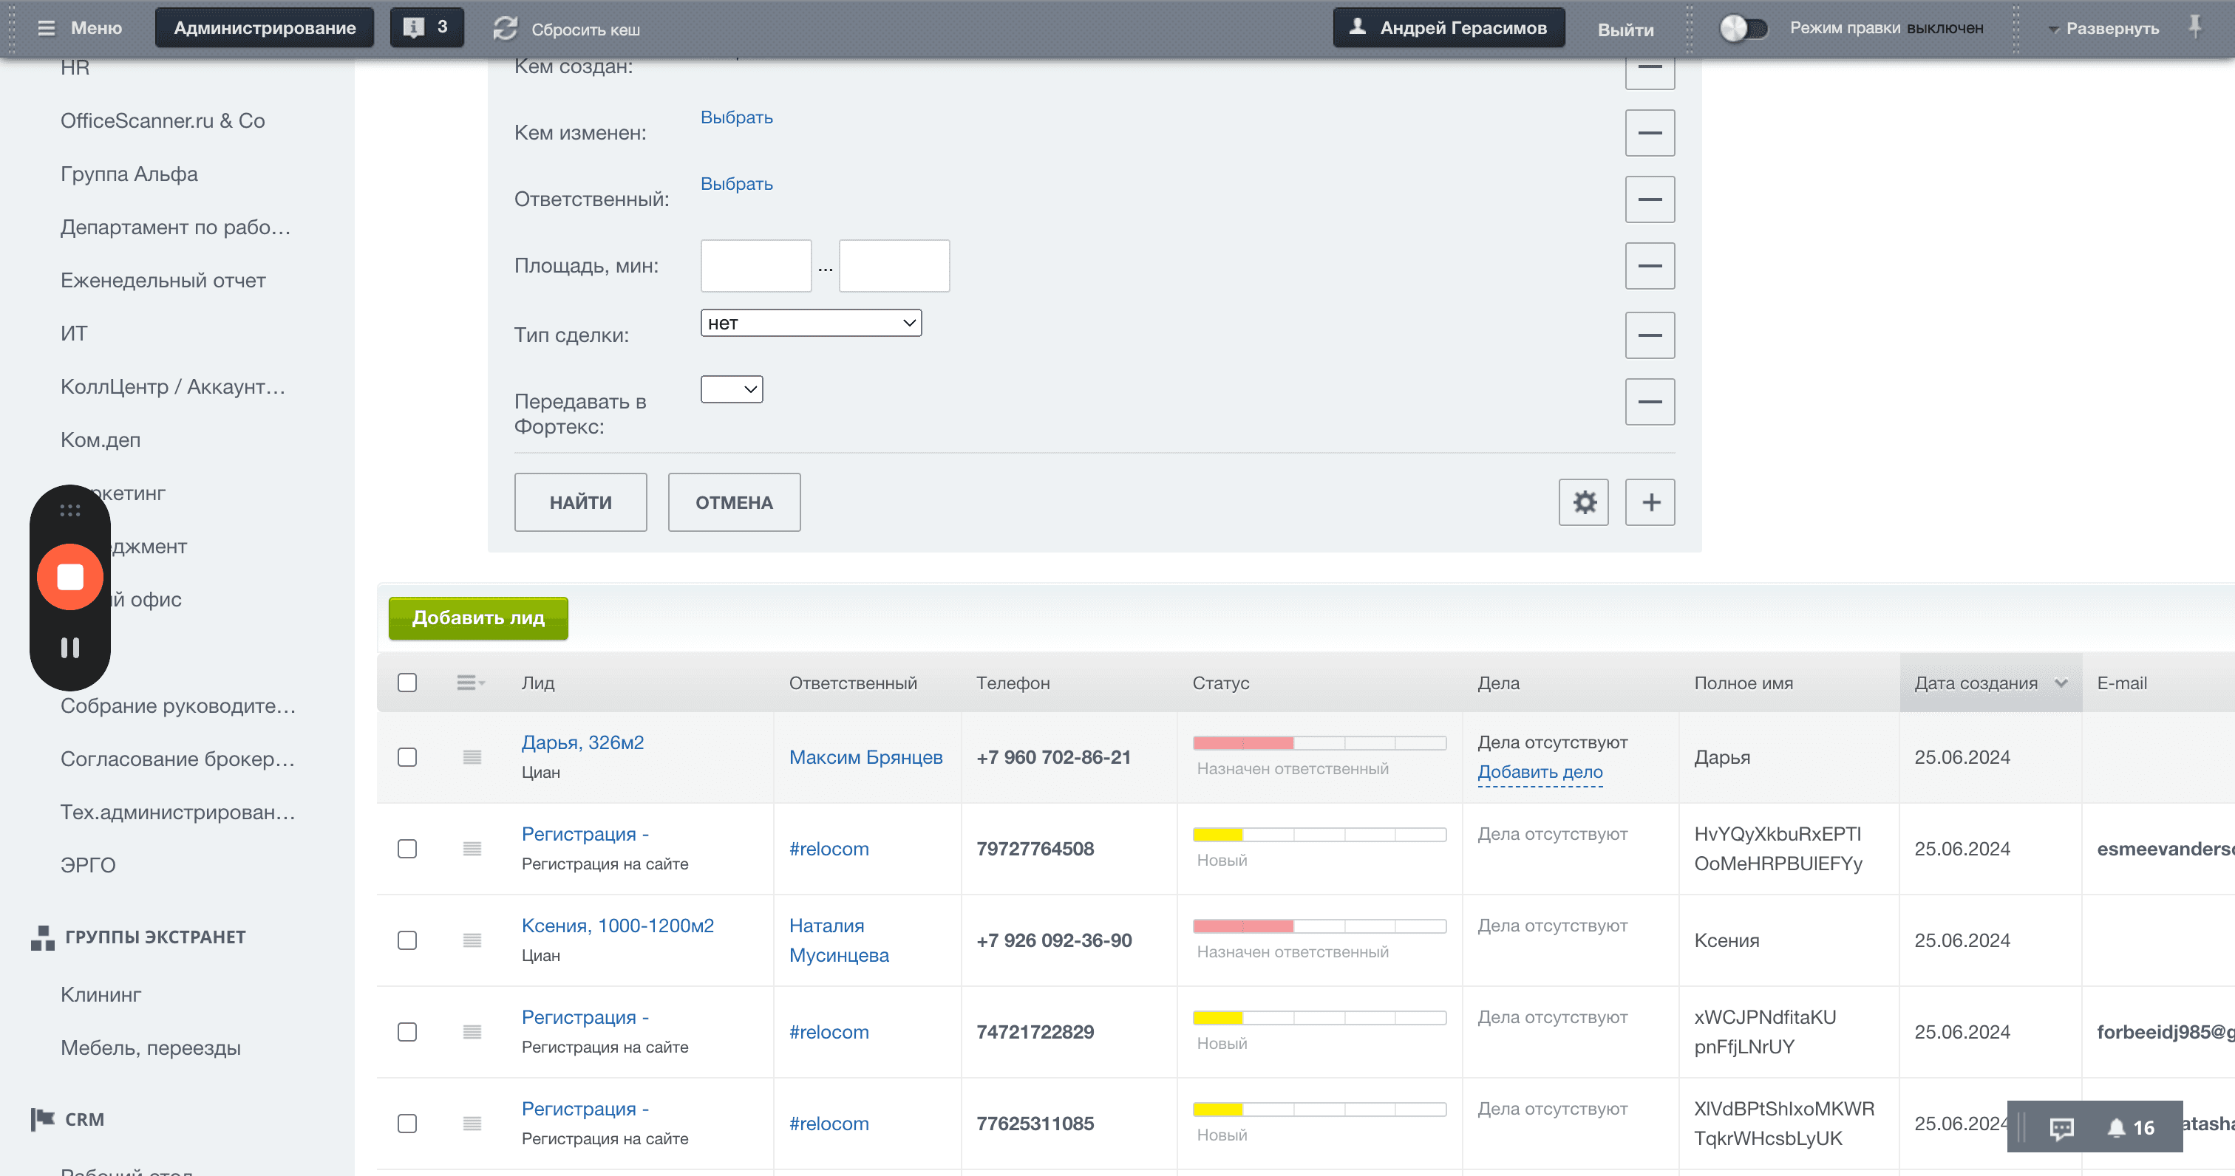
Task: Click the Добавить дело link
Action: 1540,772
